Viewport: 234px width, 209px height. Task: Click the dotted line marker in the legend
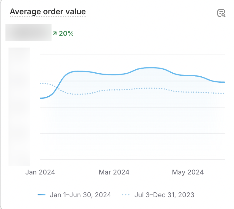[126, 195]
